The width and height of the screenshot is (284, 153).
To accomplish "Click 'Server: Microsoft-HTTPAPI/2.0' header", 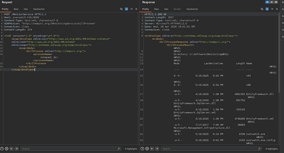I will click(166, 23).
